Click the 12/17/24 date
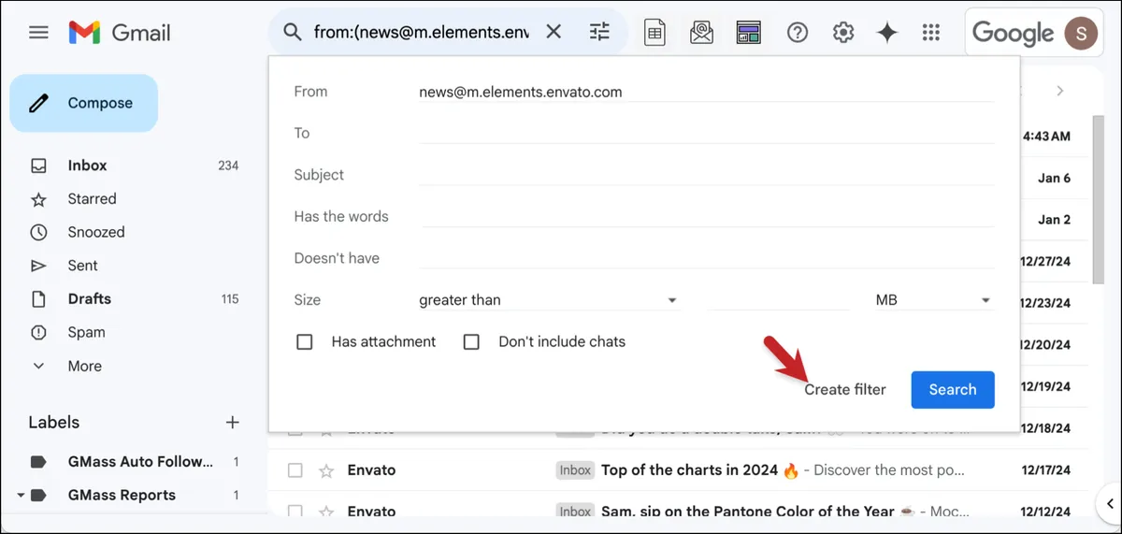The width and height of the screenshot is (1122, 534). tap(1045, 470)
